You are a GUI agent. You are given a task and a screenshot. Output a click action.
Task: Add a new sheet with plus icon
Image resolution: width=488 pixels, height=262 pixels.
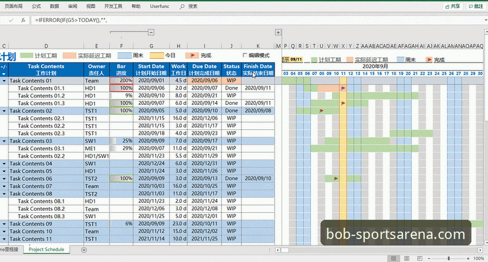coord(83,250)
